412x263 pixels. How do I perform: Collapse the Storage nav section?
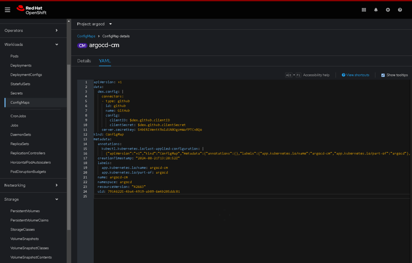(33, 199)
